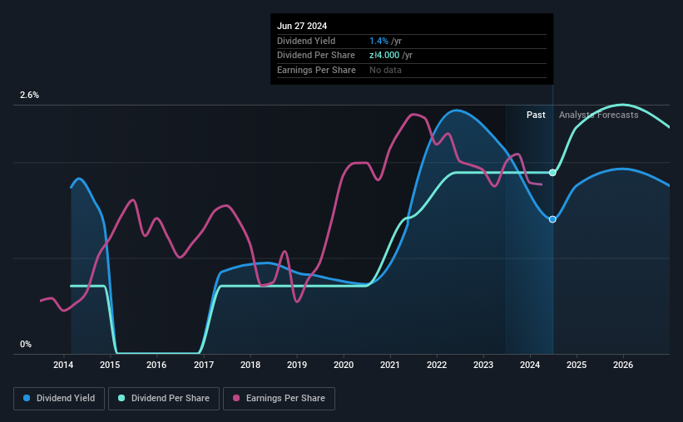
Task: Toggle the Dividend Per Share legend button
Action: pos(164,399)
